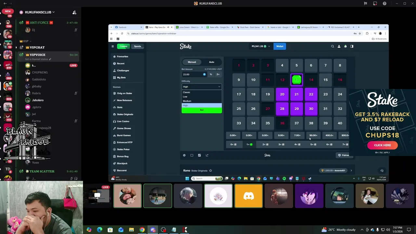This screenshot has height=234, width=416.
Task: Choose Classic difficulty option
Action: 201,92
